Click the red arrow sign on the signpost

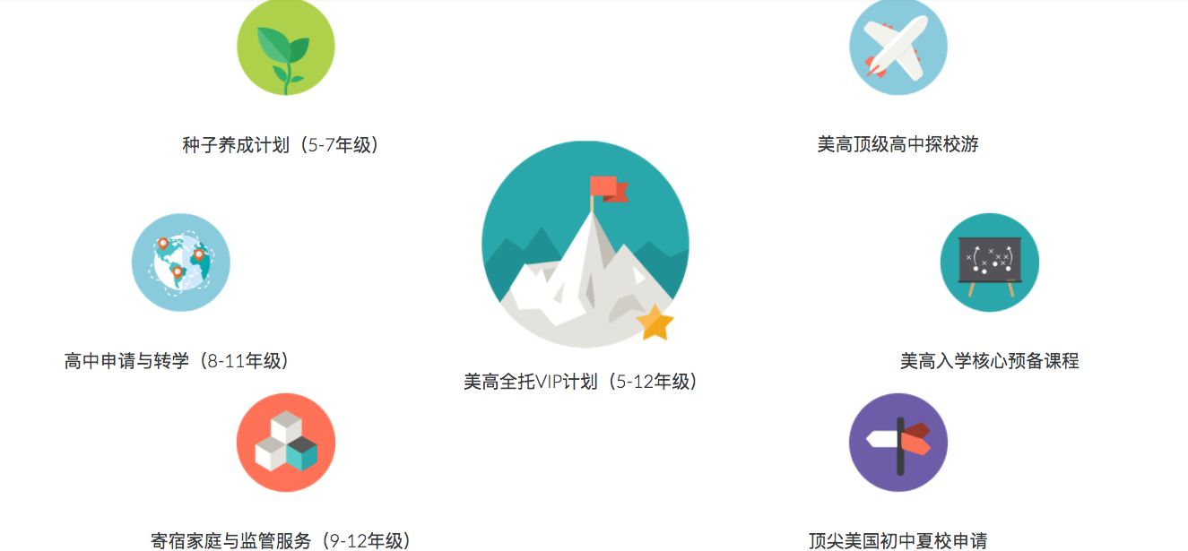coord(915,442)
